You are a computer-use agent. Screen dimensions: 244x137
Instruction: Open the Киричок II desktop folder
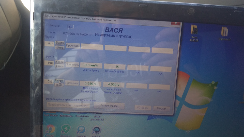[x=224, y=33]
